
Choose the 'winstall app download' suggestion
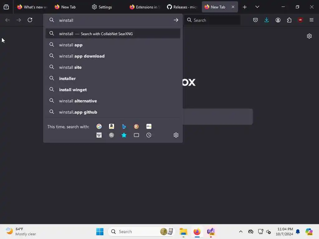pyautogui.click(x=113, y=56)
